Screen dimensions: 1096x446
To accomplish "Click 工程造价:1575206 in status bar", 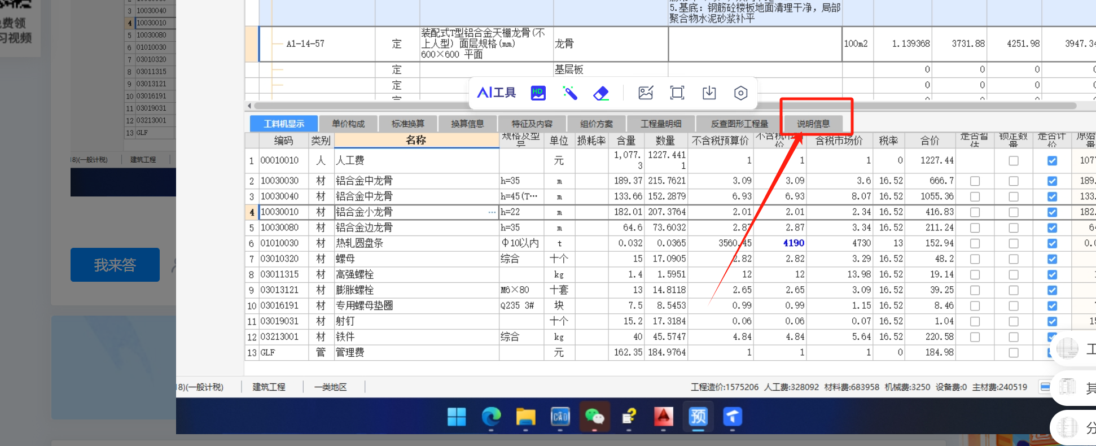I will click(x=725, y=387).
